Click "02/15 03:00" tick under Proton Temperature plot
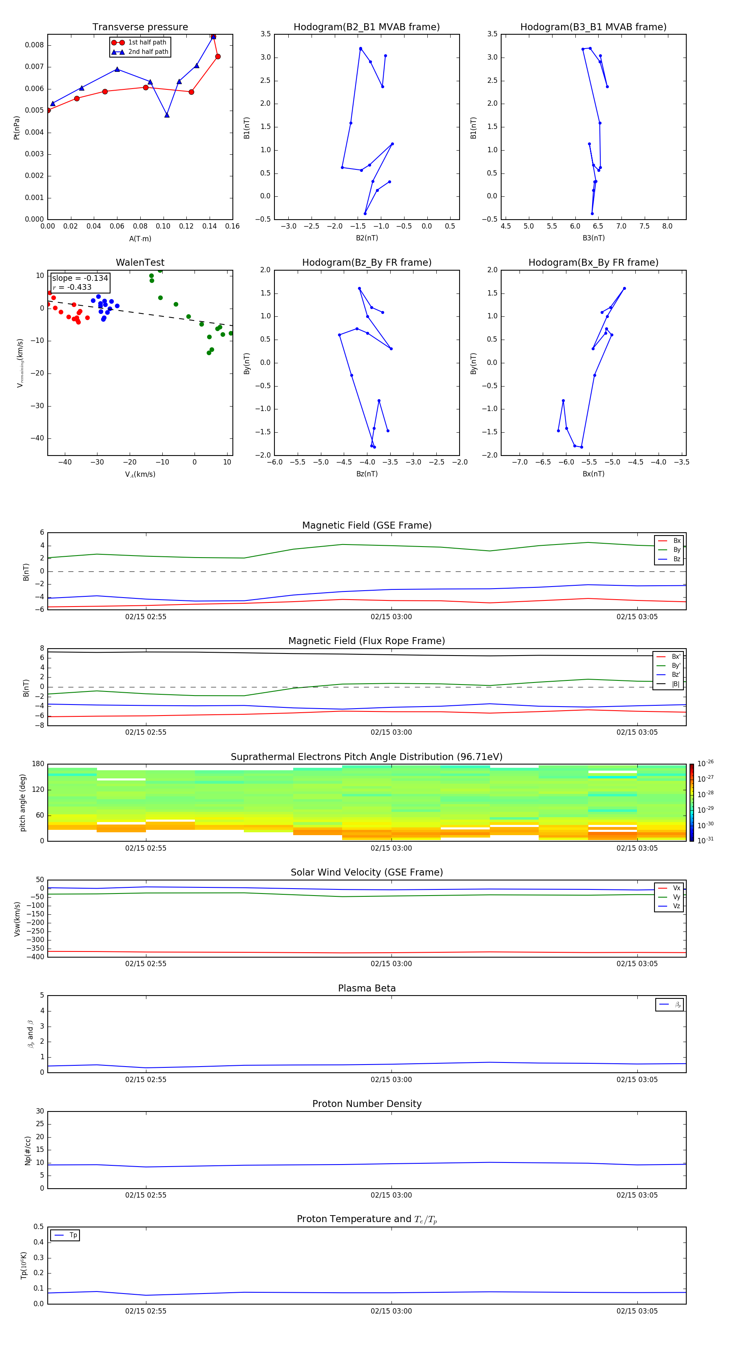This screenshot has height=1347, width=734. point(391,1311)
